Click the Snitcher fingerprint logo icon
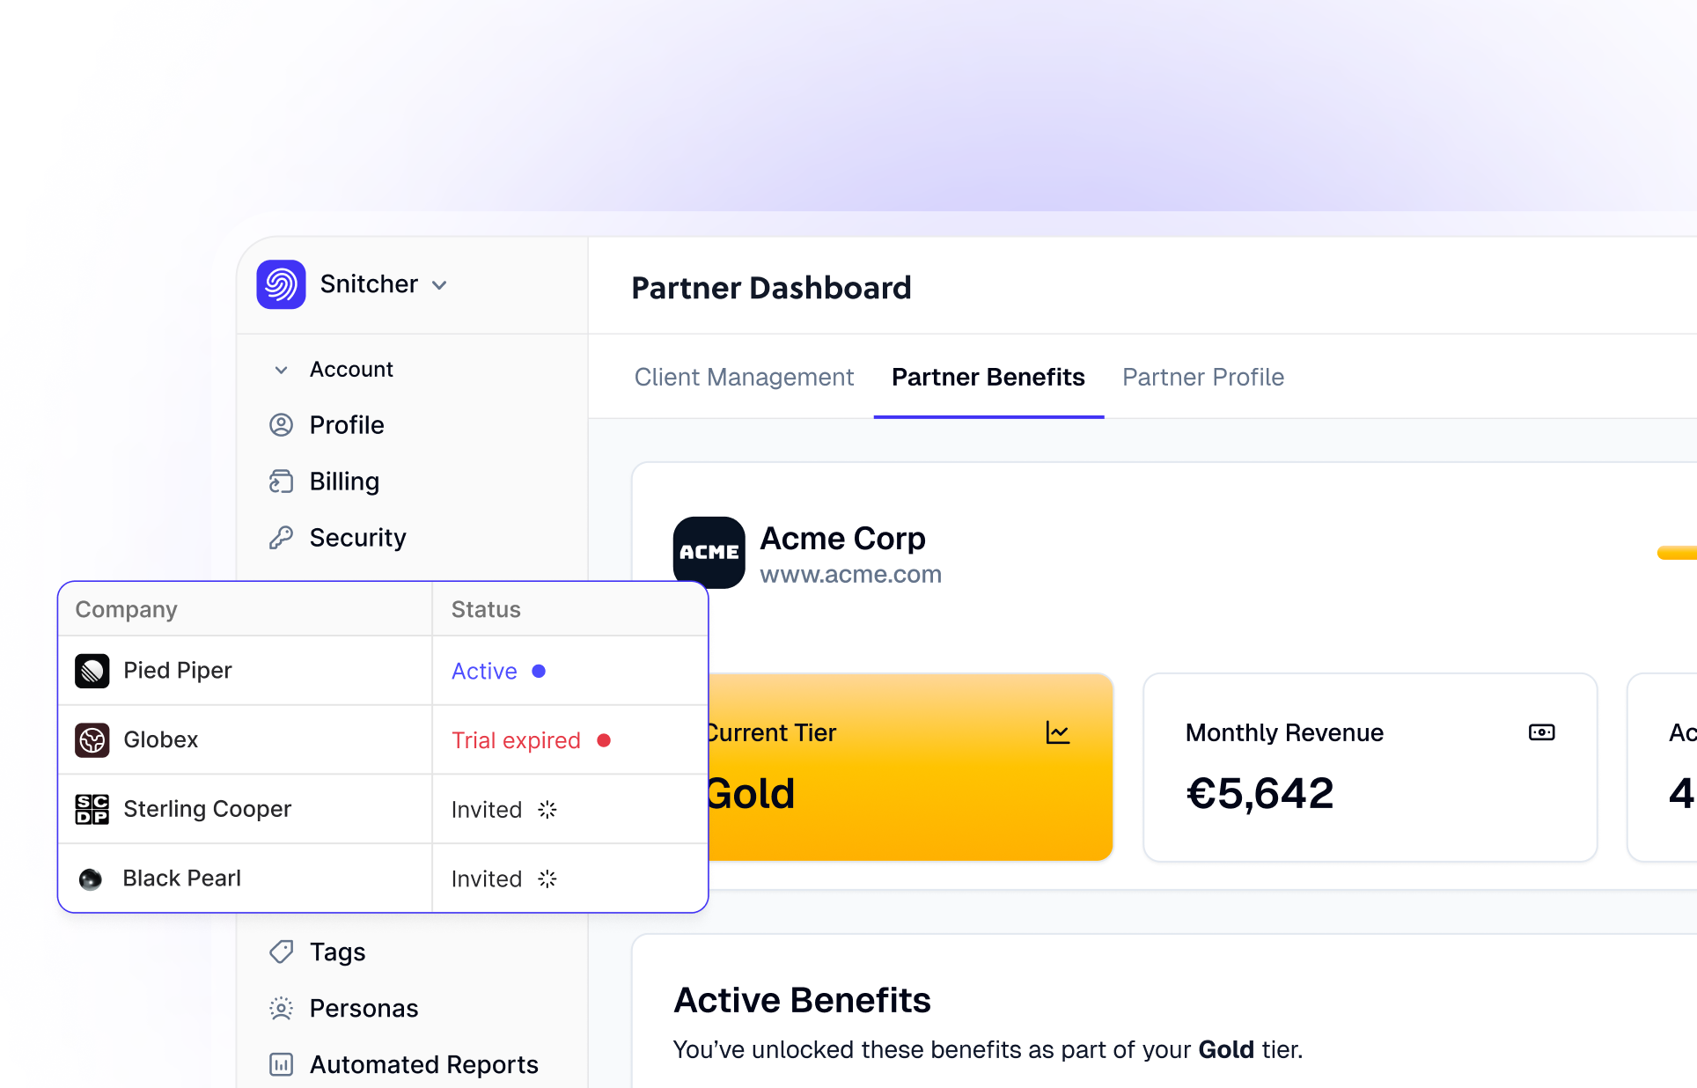This screenshot has width=1697, height=1088. point(281,284)
